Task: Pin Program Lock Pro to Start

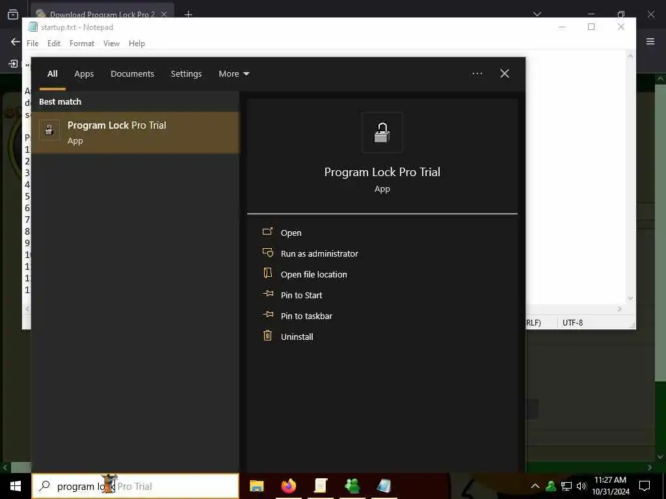Action: [x=301, y=296]
